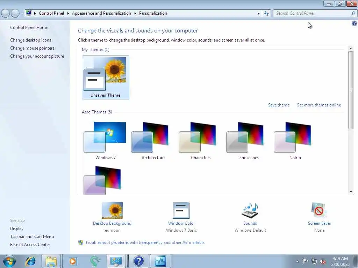Image resolution: width=358 pixels, height=268 pixels.
Task: Open the Windows Start menu
Action: tap(9, 261)
